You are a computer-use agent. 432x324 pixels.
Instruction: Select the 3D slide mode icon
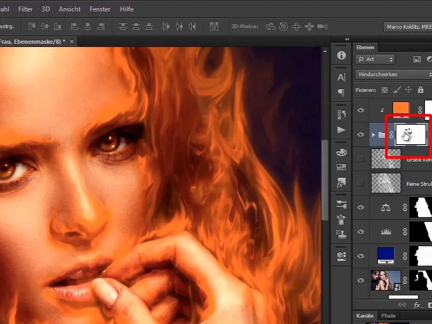(309, 26)
